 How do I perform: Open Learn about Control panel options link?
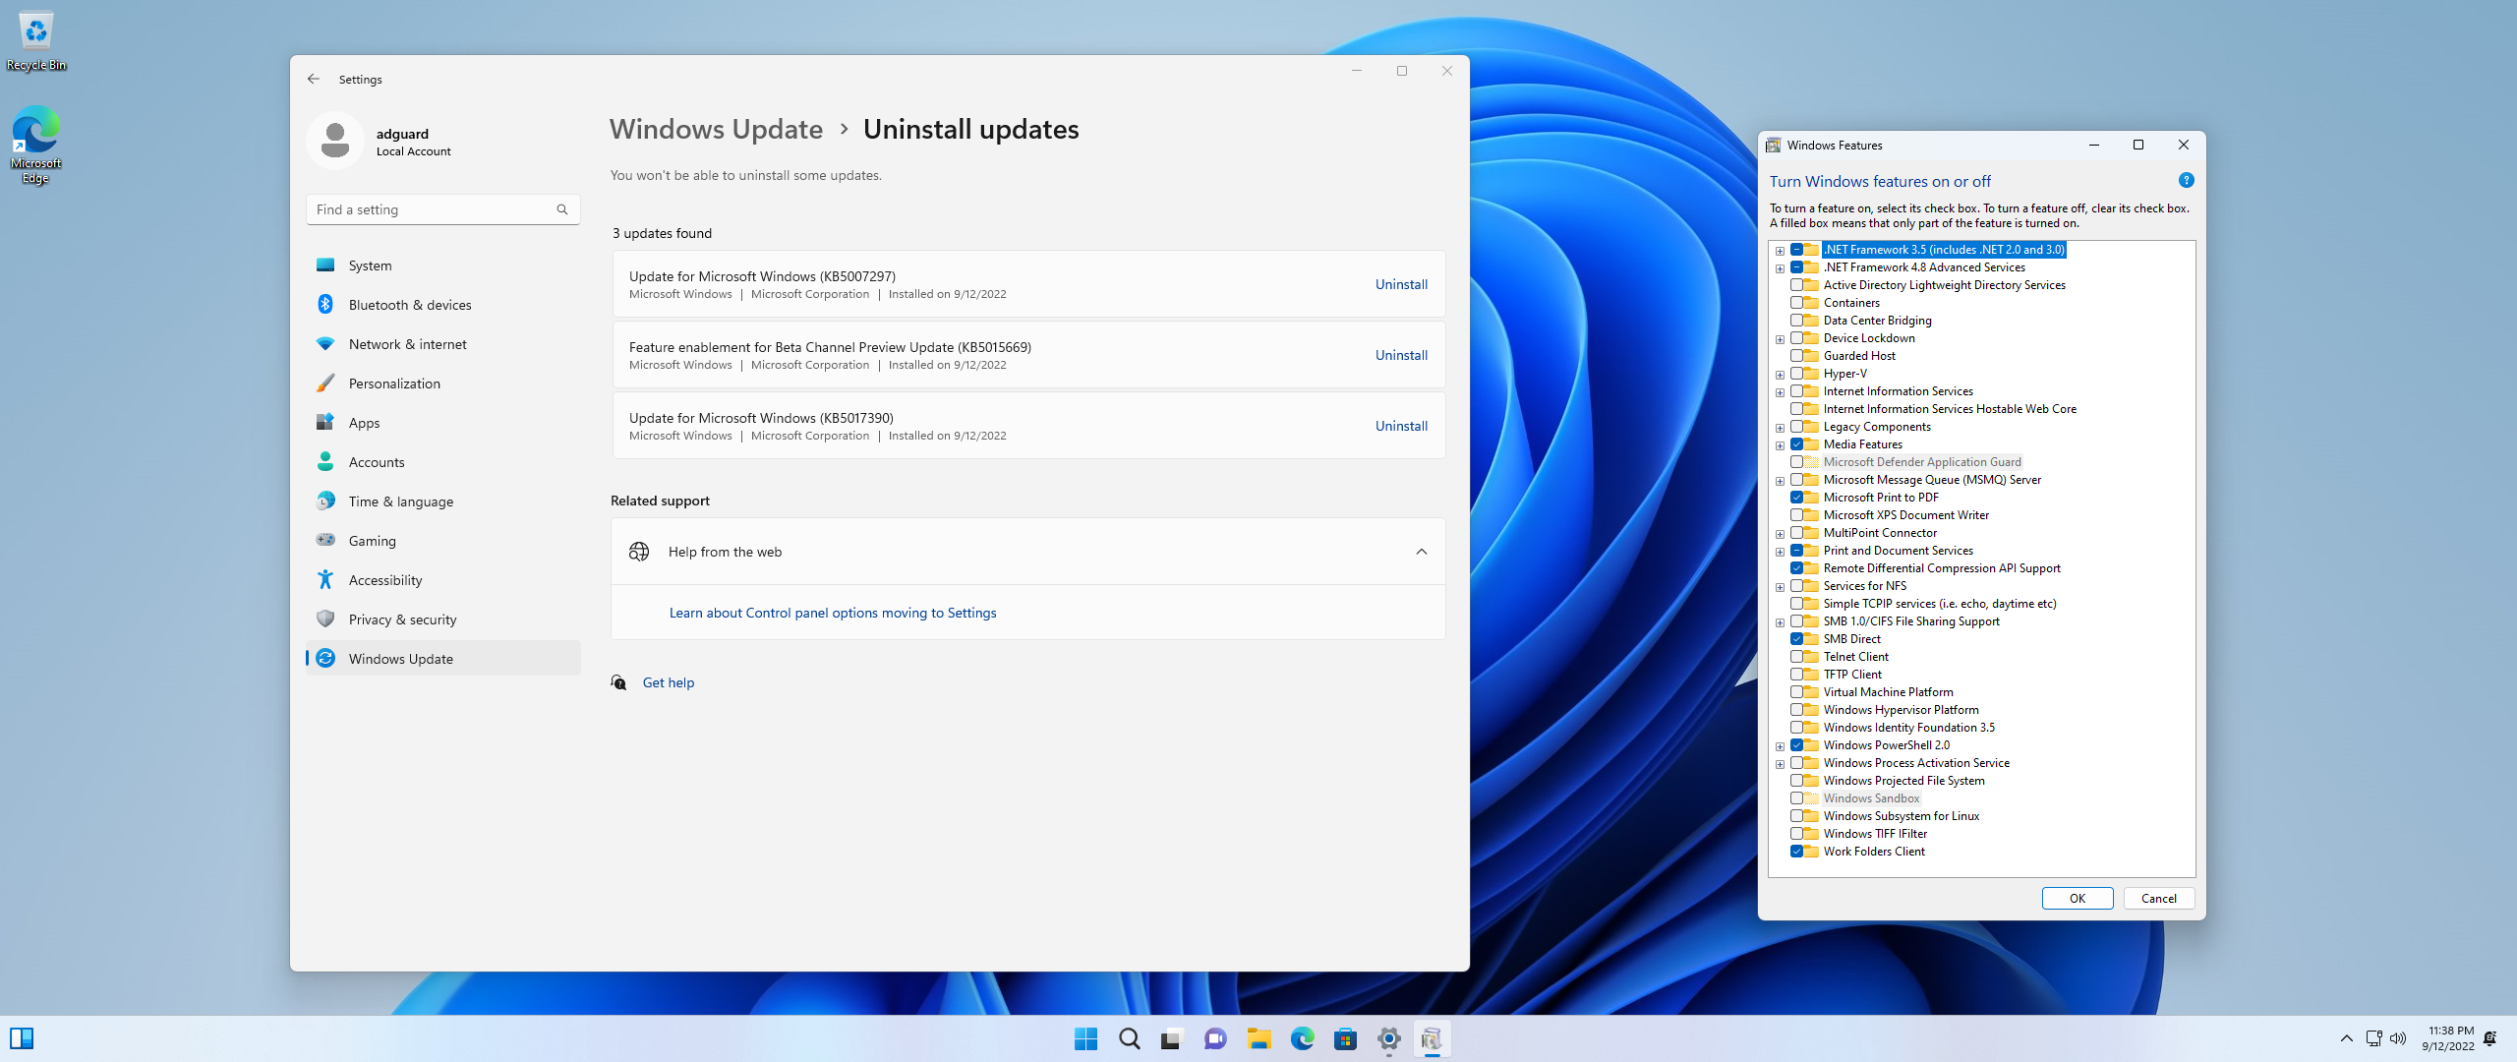pos(833,613)
